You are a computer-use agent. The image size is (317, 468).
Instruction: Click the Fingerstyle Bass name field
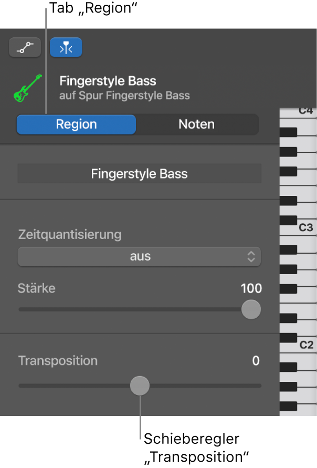[x=139, y=173]
